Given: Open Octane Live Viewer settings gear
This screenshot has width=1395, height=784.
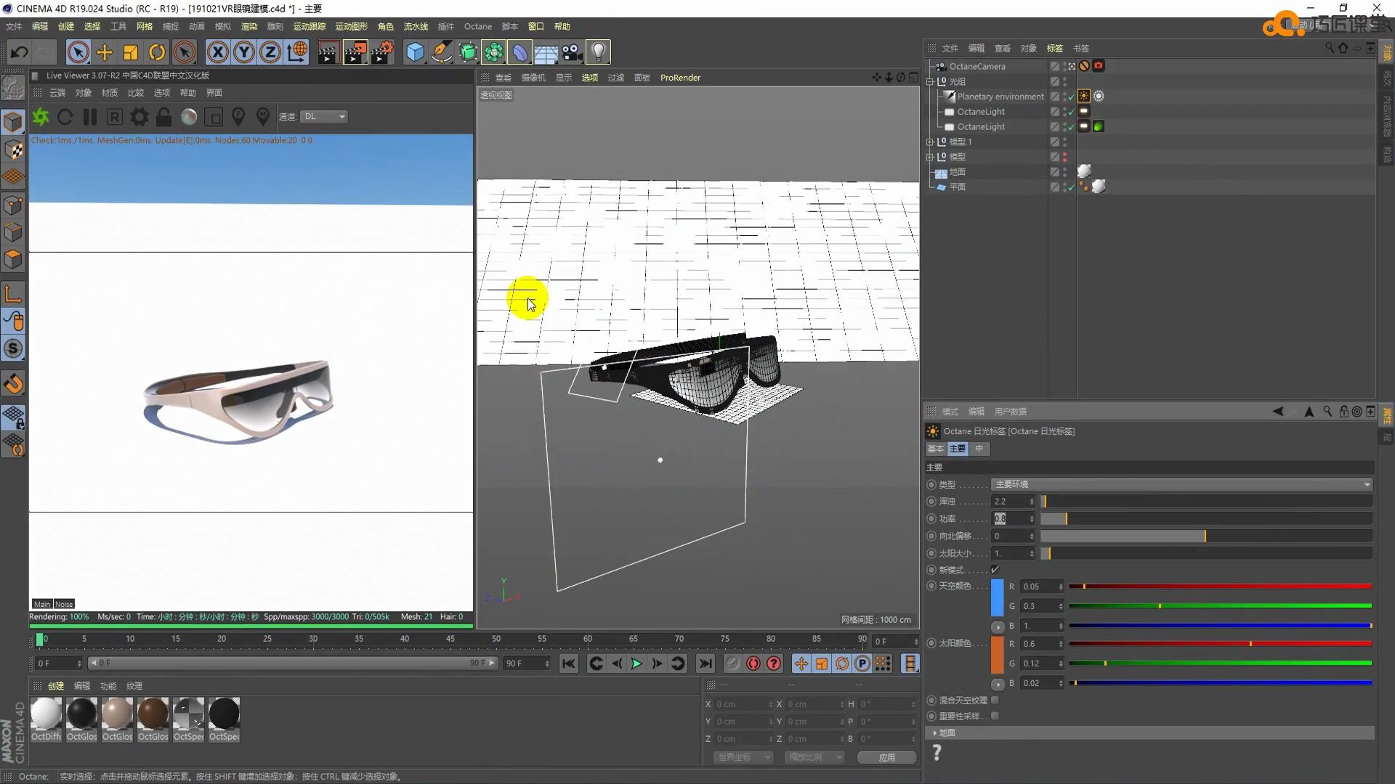Looking at the screenshot, I should [139, 117].
